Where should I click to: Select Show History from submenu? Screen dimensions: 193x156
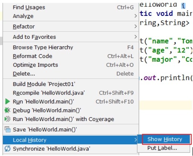165,139
